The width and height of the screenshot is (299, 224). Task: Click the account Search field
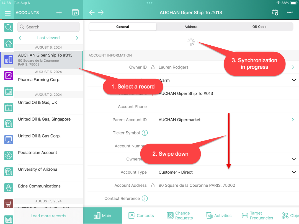pos(48,27)
